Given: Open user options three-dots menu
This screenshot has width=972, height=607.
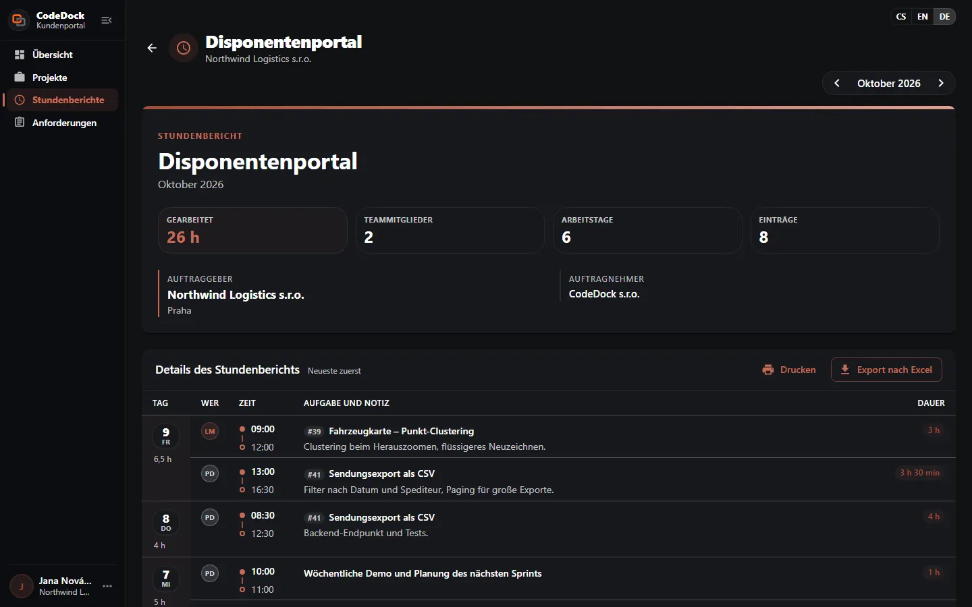Looking at the screenshot, I should click(x=107, y=586).
